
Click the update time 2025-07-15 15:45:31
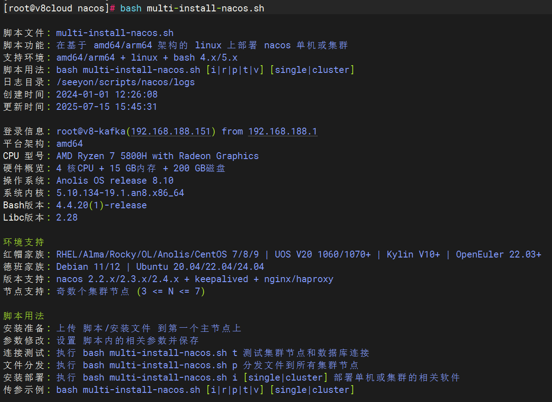coord(107,107)
